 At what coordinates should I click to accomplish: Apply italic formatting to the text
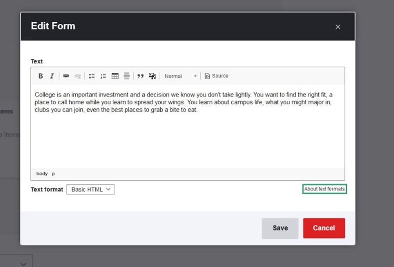point(52,76)
